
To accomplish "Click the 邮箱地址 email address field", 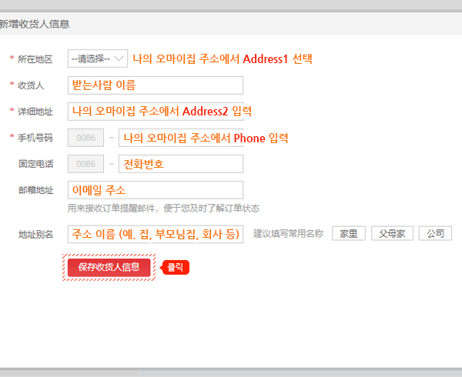I will (x=155, y=190).
